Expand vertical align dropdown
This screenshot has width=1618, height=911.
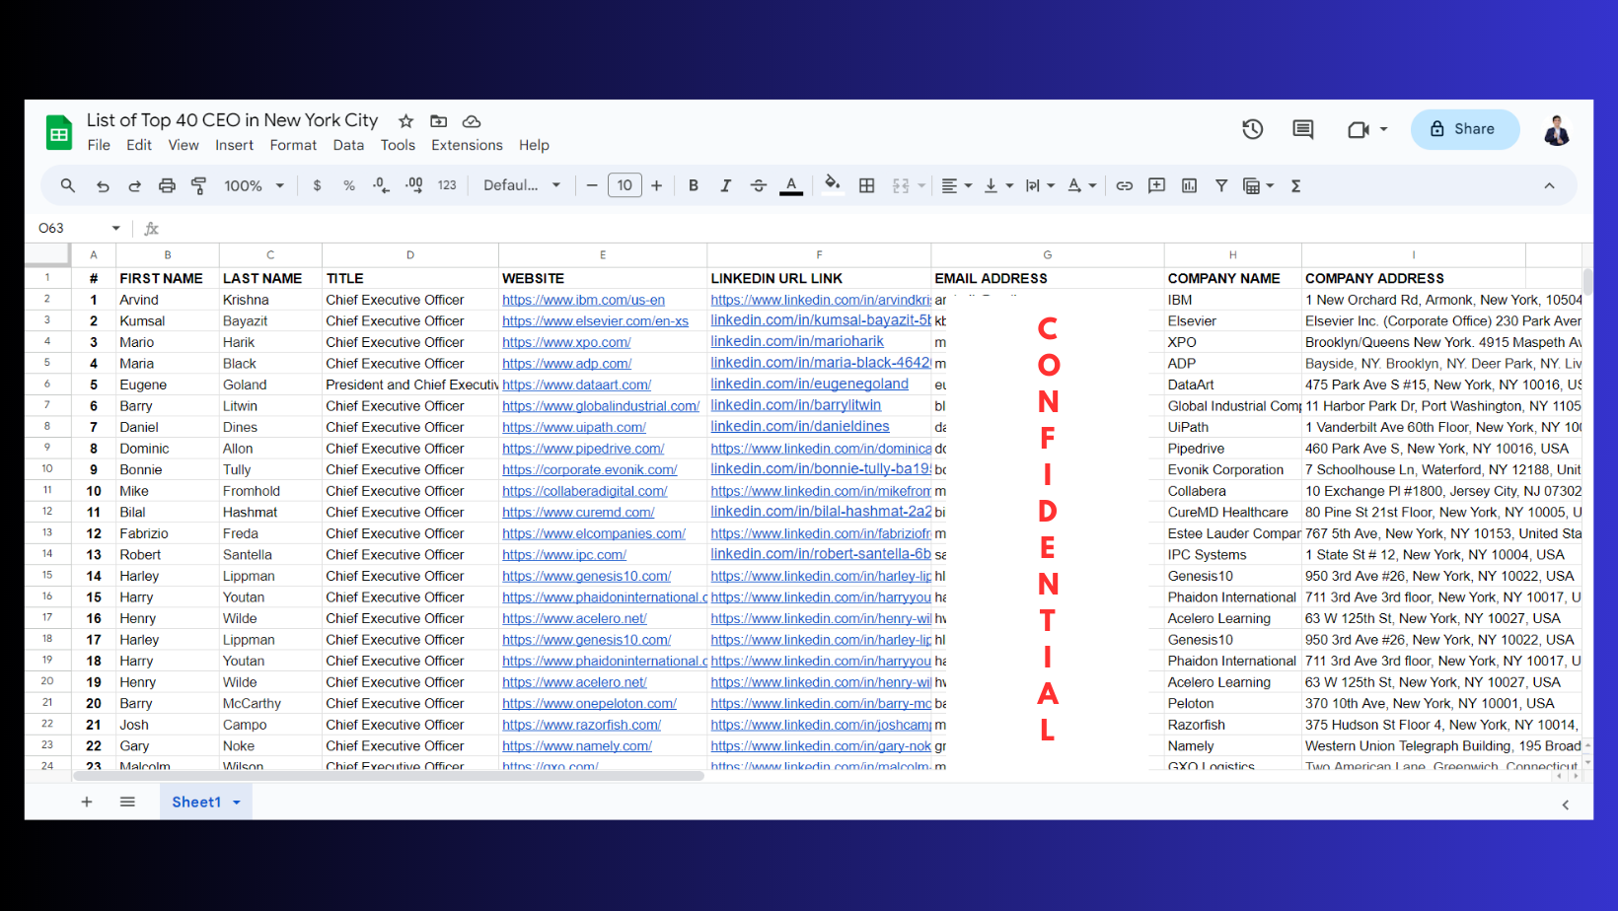point(1009,185)
